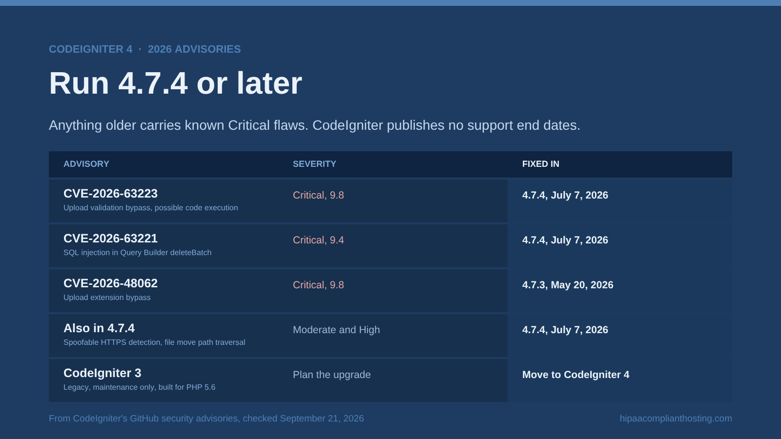Click the 'Moderate and High' severity cell
The width and height of the screenshot is (781, 439).
(336, 330)
